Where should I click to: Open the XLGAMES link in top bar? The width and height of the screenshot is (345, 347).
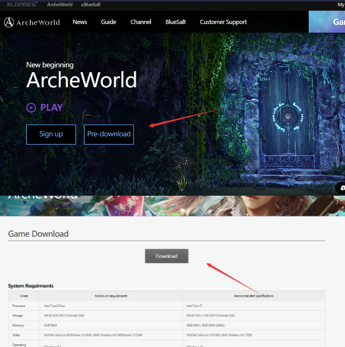[22, 4]
